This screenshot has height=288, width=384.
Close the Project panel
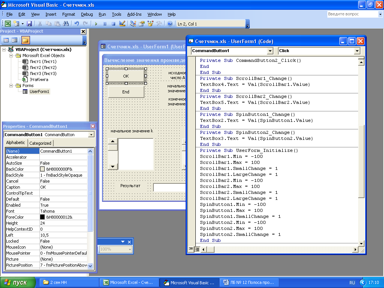pyautogui.click(x=83, y=31)
